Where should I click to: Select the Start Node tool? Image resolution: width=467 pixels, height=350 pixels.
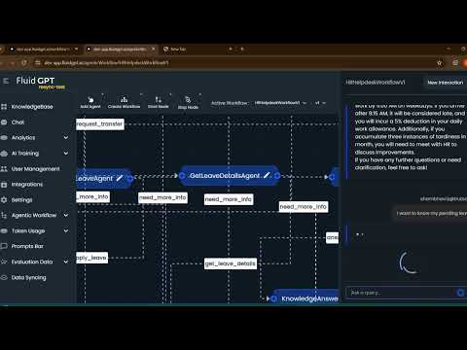coord(159,102)
